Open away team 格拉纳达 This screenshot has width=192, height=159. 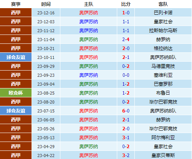click(x=163, y=48)
